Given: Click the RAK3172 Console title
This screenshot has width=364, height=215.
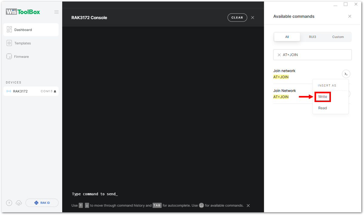Looking at the screenshot, I should point(89,18).
